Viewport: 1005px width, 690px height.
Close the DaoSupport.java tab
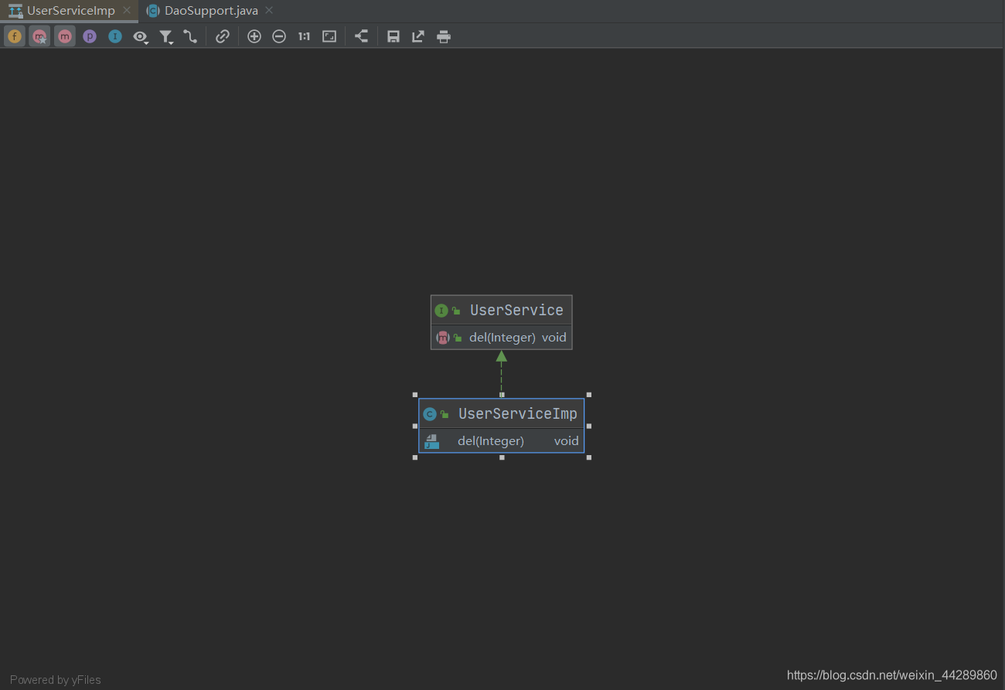[x=269, y=11]
